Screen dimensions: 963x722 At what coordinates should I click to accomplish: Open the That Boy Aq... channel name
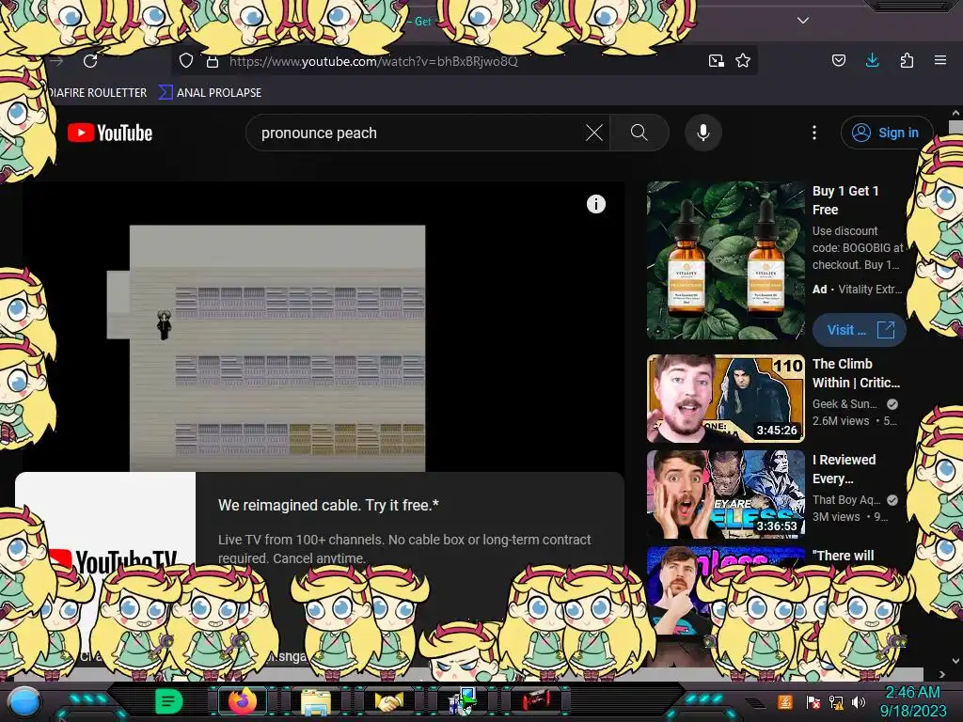point(846,500)
